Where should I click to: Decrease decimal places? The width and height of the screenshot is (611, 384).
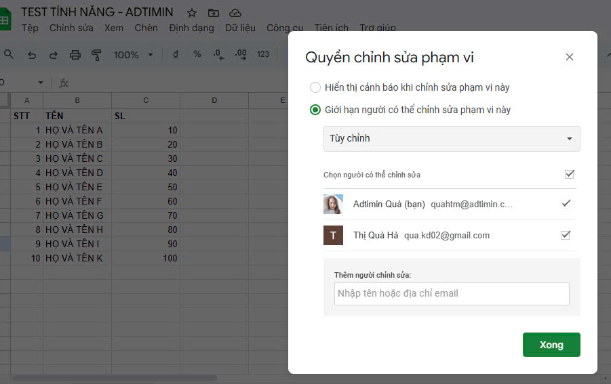point(218,54)
